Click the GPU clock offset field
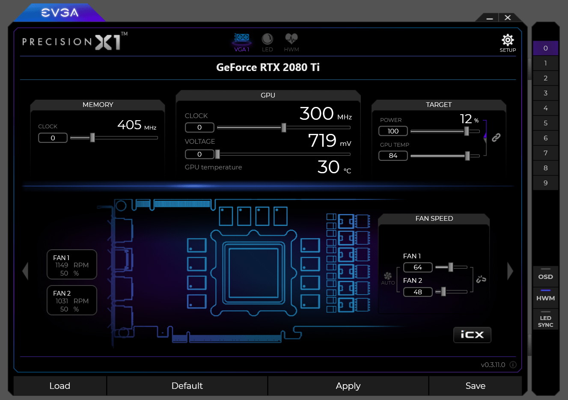 [x=199, y=127]
